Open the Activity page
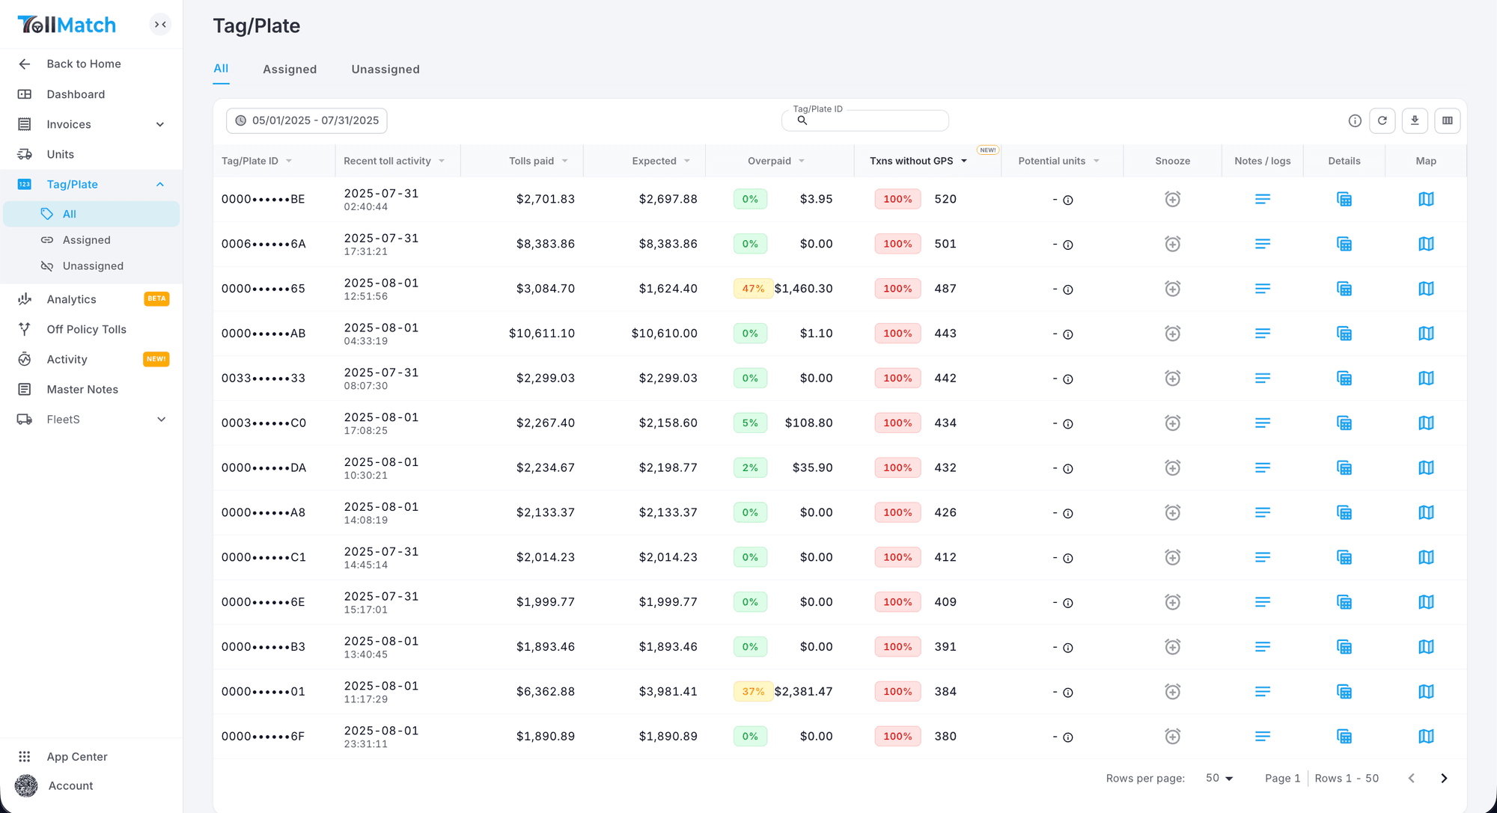The image size is (1497, 813). tap(67, 359)
